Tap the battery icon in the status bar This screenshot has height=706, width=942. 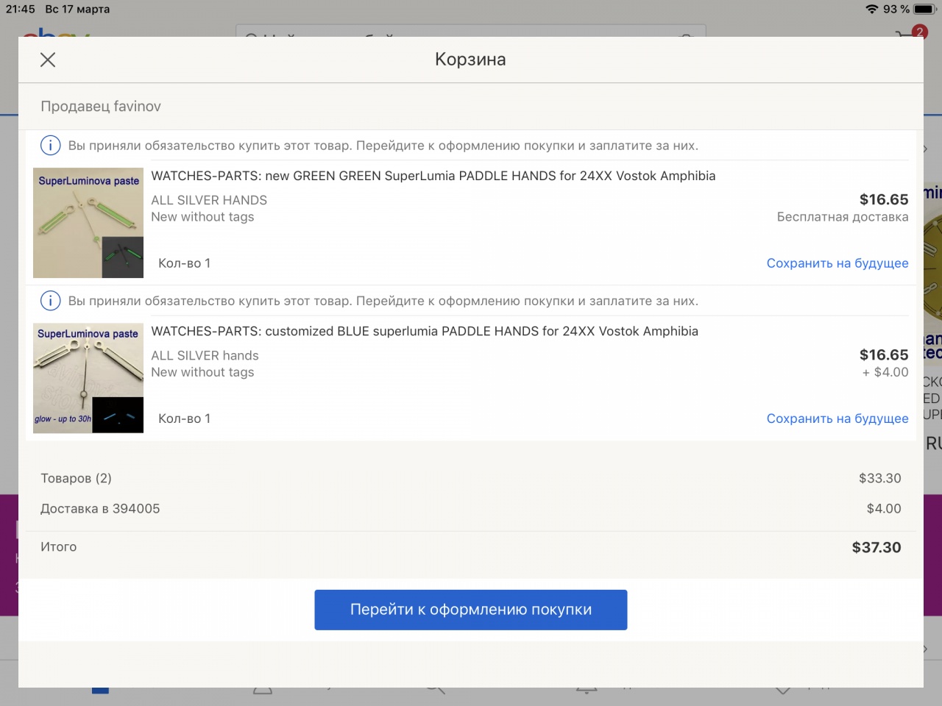(x=924, y=9)
